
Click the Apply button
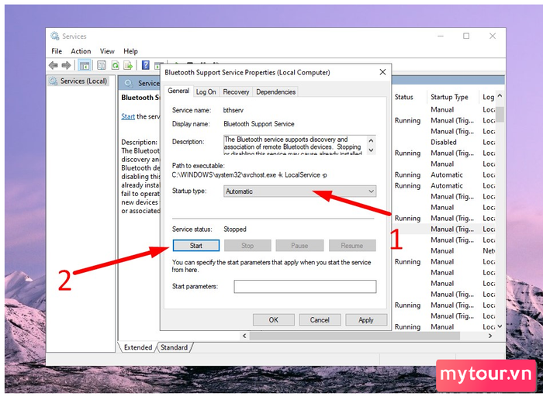pyautogui.click(x=366, y=319)
